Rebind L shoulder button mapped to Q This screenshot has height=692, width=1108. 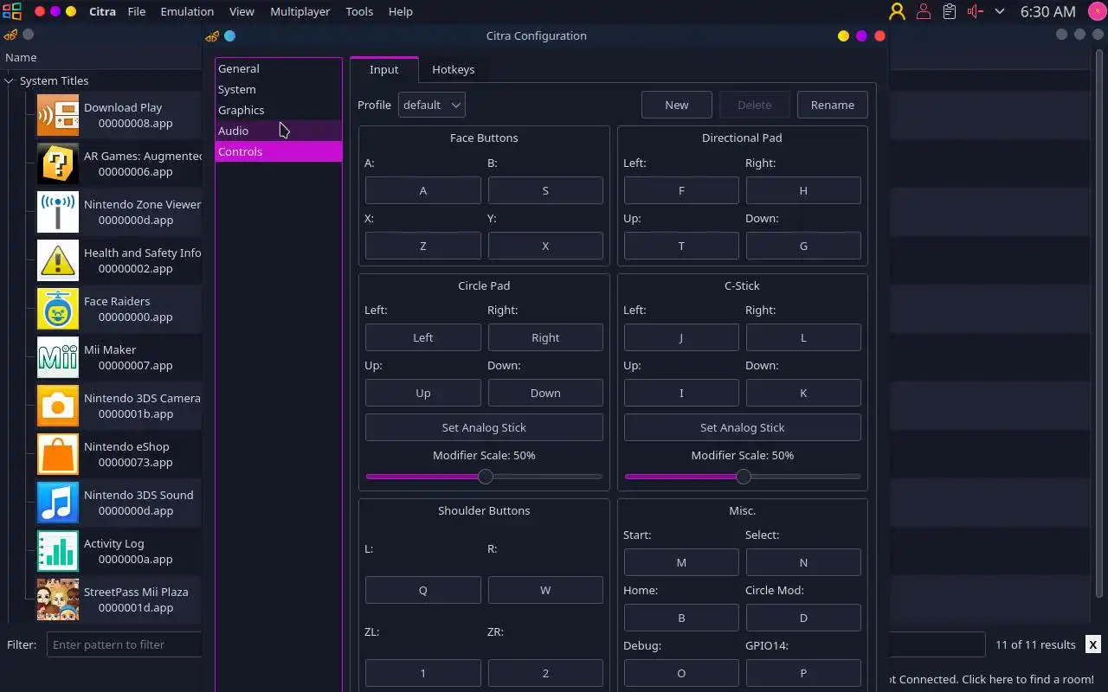click(x=423, y=590)
